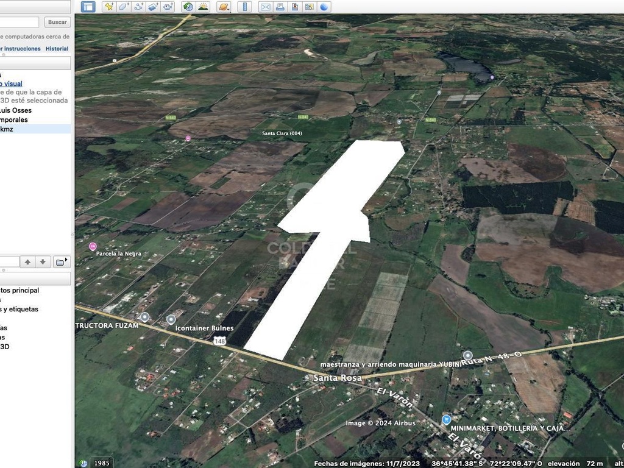Print the current view
This screenshot has width=624, height=468.
click(x=280, y=7)
